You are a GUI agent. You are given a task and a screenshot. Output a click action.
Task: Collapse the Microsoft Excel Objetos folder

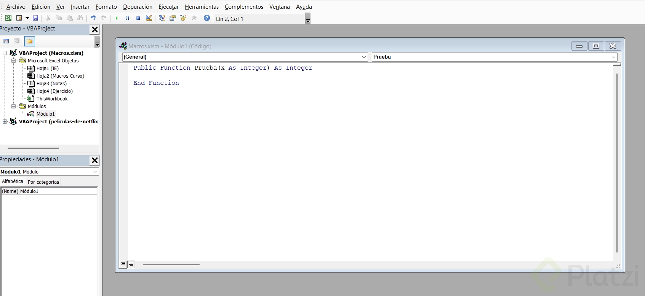pos(13,60)
